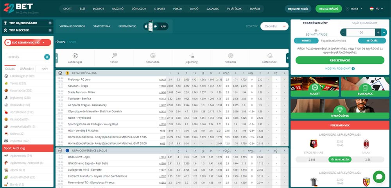Viewport: 391px width, 188px height.
Task: Click the trophy icon beside Top Bajnokságok
Action: pyautogui.click(x=5, y=23)
